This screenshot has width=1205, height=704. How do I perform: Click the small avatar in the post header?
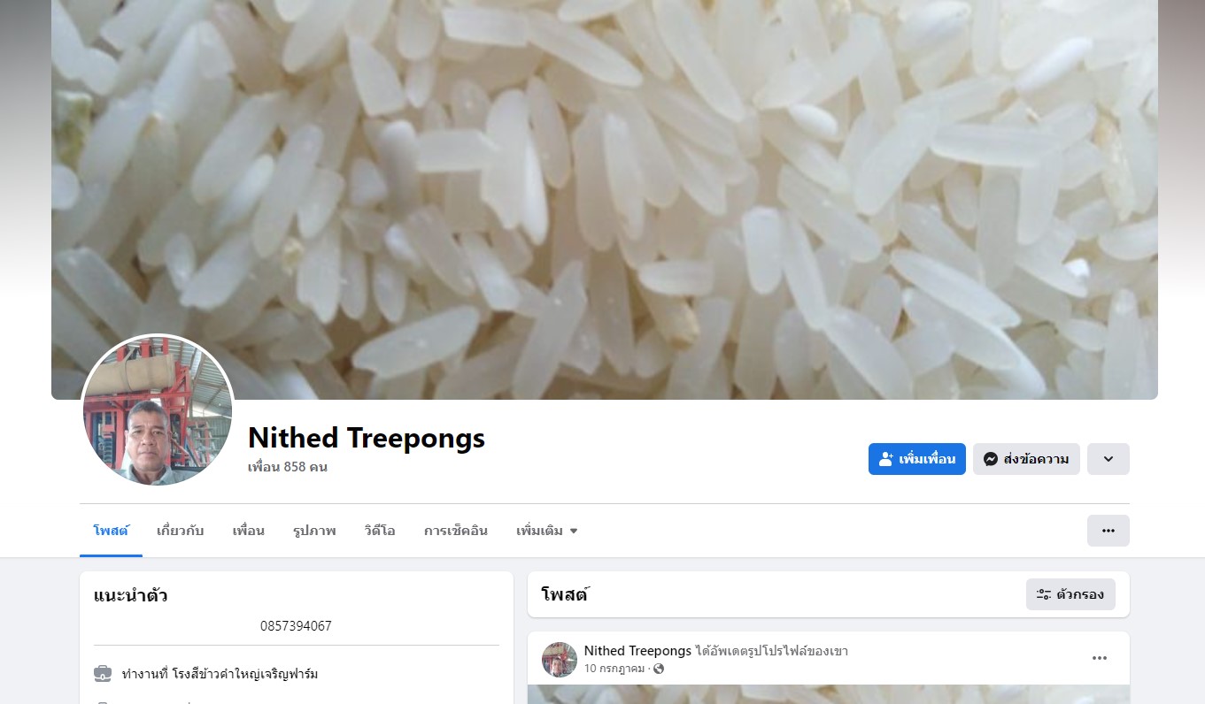560,660
